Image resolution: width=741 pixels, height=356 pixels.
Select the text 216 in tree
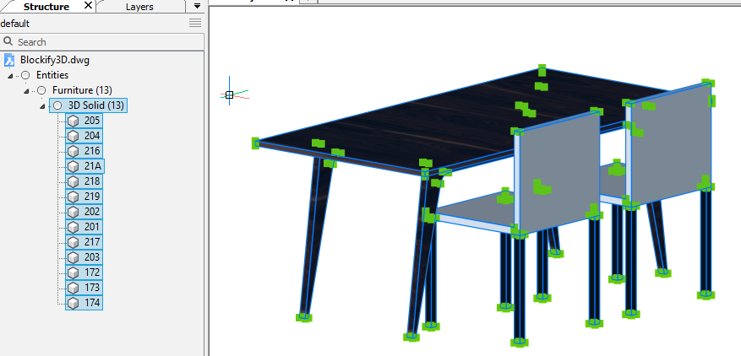[92, 151]
